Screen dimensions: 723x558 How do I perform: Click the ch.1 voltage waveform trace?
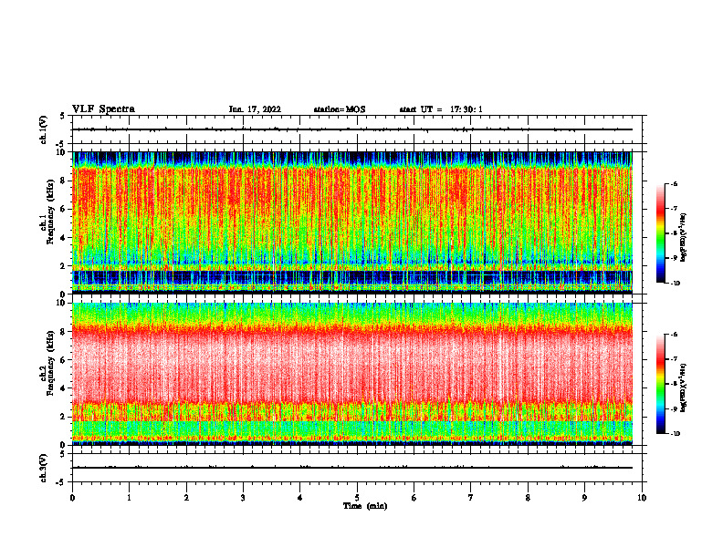click(x=352, y=129)
